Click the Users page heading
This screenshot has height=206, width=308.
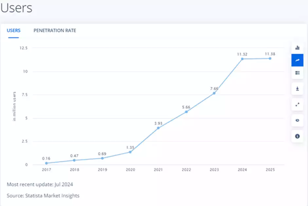16,8
